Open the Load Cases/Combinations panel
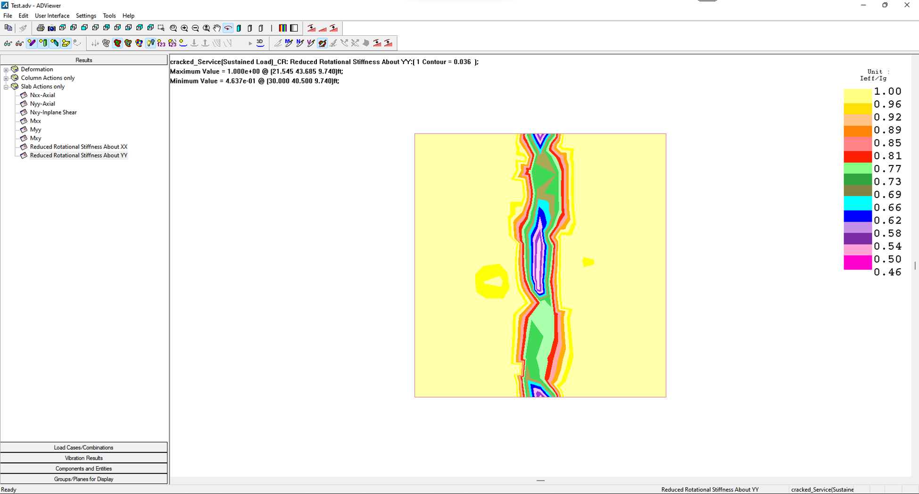 click(83, 447)
